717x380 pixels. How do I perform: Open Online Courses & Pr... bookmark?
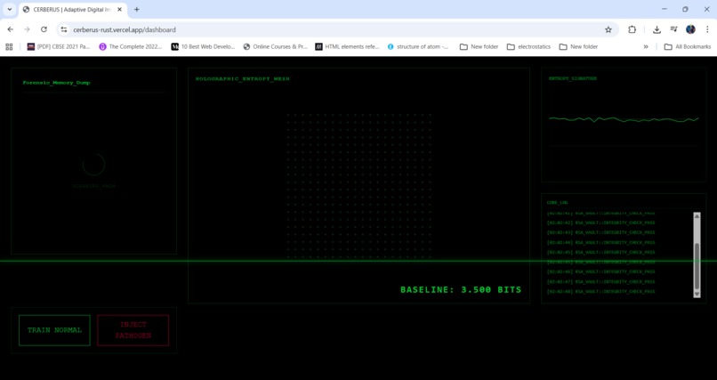(275, 46)
